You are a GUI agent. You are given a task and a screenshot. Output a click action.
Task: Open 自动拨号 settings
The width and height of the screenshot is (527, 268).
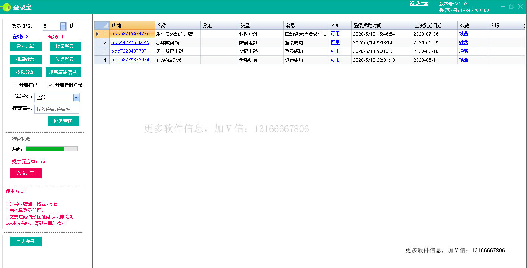pyautogui.click(x=26, y=241)
